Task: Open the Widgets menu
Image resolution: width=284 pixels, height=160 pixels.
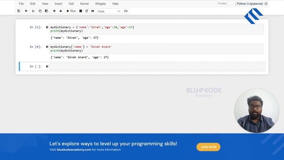Action: (x=100, y=4)
